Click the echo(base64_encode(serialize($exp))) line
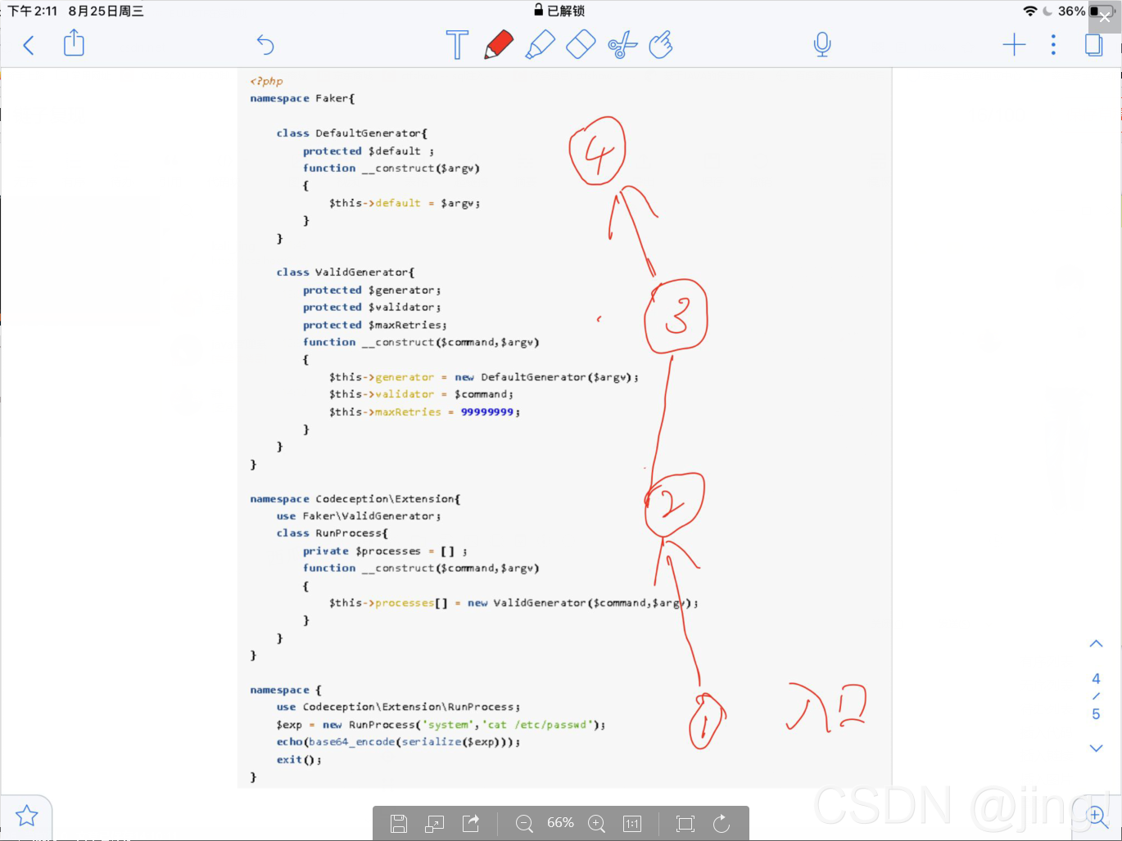This screenshot has height=841, width=1122. (x=398, y=742)
